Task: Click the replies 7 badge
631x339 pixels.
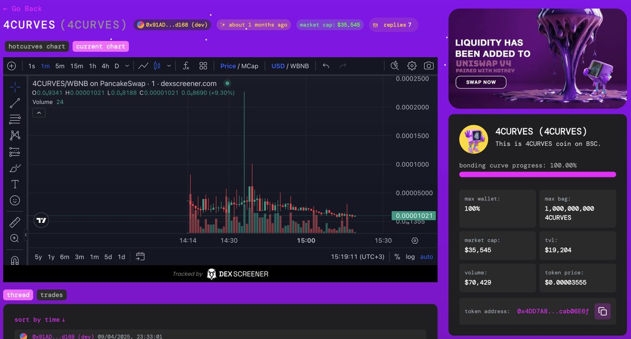Action: tap(394, 25)
